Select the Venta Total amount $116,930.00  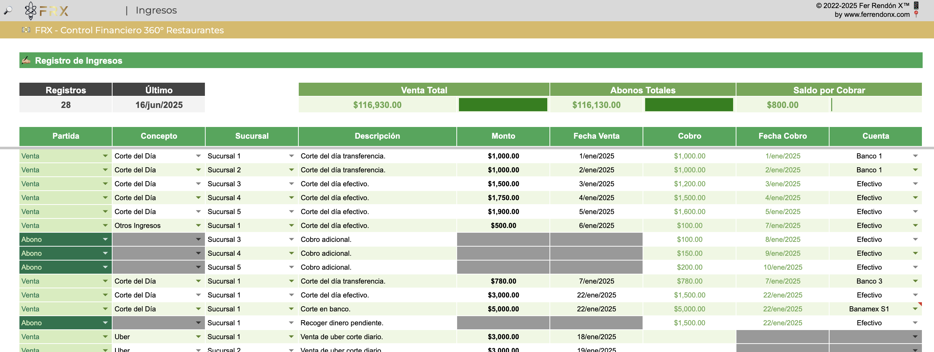coord(377,105)
